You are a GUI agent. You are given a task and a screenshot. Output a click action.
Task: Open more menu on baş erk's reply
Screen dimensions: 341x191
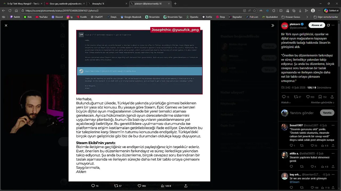point(333,175)
